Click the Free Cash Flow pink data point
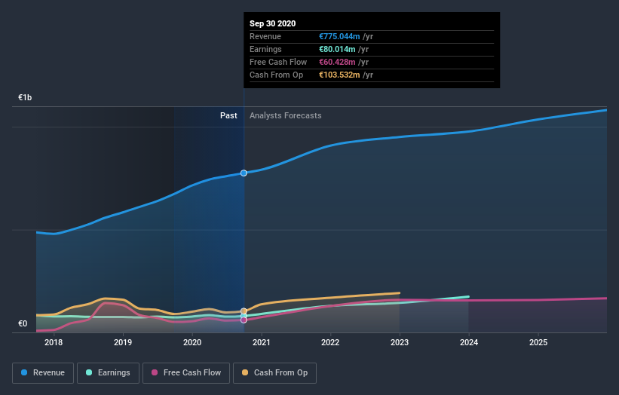 [244, 320]
